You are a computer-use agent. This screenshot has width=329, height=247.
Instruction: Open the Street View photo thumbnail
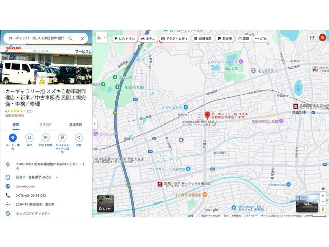(306, 203)
